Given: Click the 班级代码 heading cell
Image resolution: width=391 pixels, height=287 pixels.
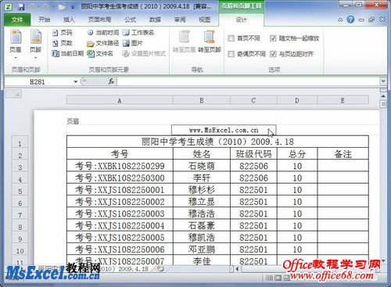Looking at the screenshot, I should pos(253,154).
